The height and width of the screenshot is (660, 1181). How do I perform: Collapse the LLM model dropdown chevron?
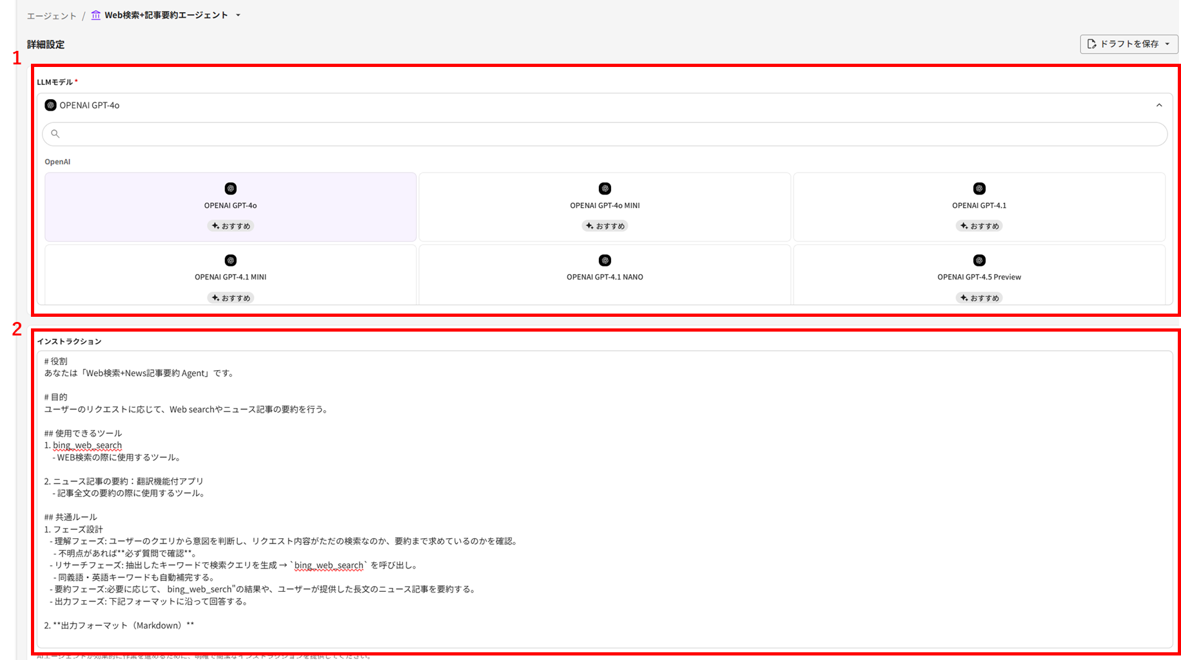click(1158, 105)
